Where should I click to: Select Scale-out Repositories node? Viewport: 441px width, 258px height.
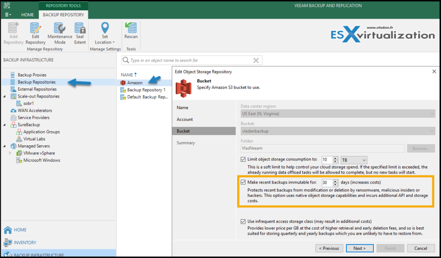pos(38,96)
